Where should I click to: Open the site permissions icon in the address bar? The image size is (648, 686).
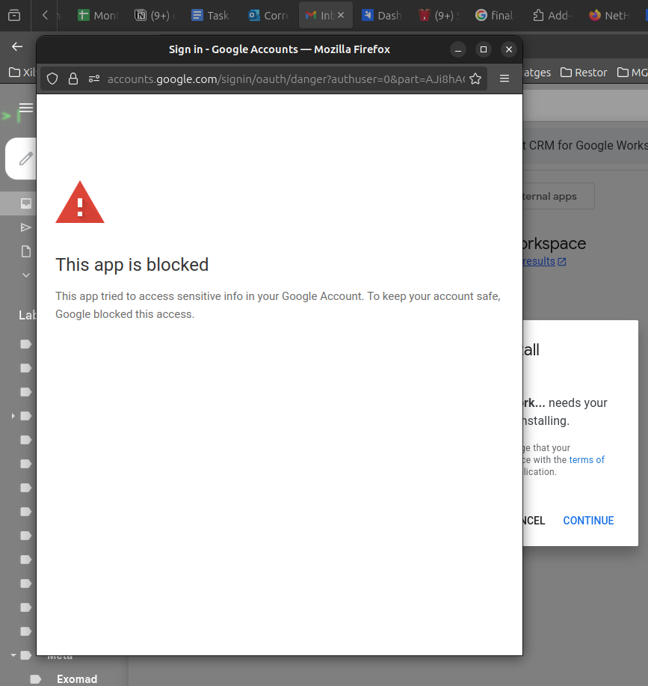(x=94, y=79)
